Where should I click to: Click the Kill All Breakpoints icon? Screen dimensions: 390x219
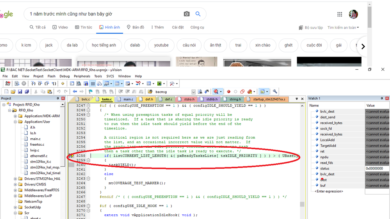tap(250, 92)
